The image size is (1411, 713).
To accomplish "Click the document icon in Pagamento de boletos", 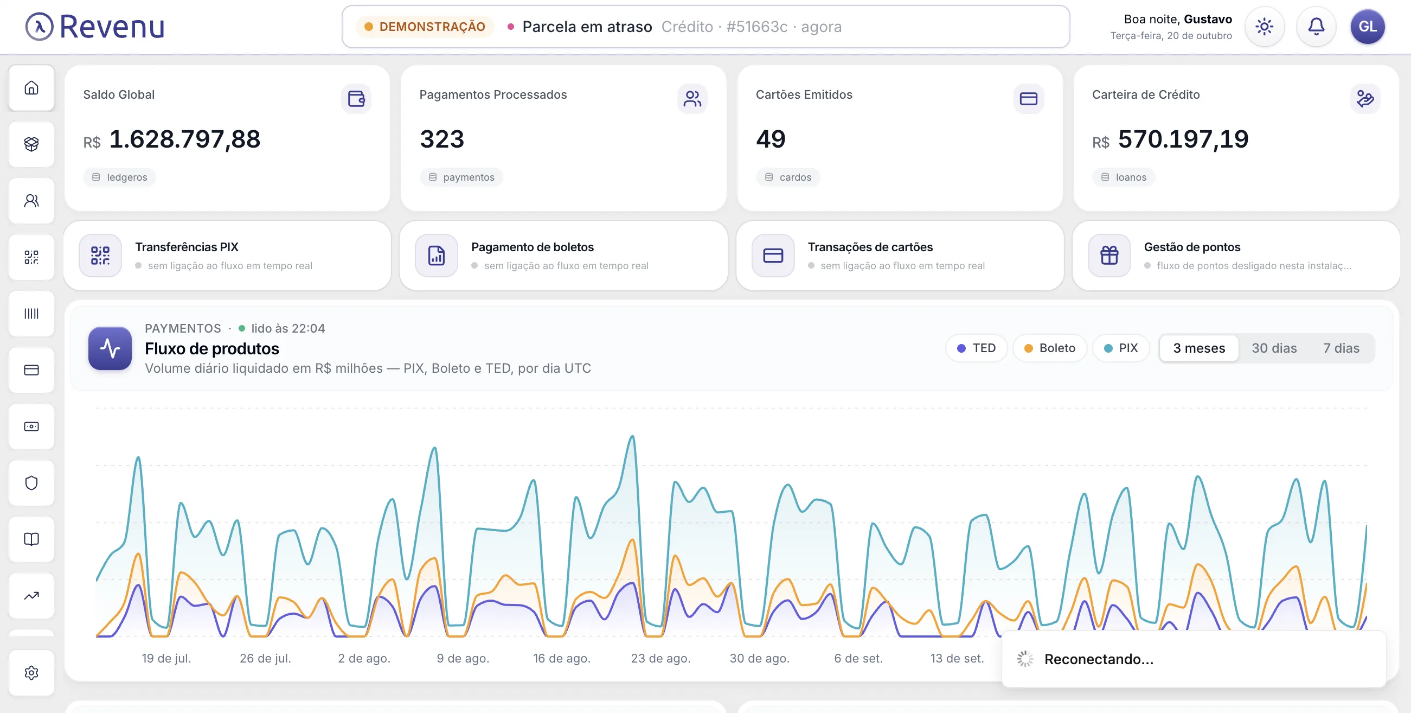I will tap(437, 256).
